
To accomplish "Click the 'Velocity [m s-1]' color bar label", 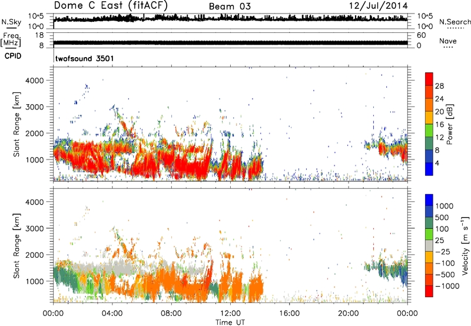I will [465, 245].
